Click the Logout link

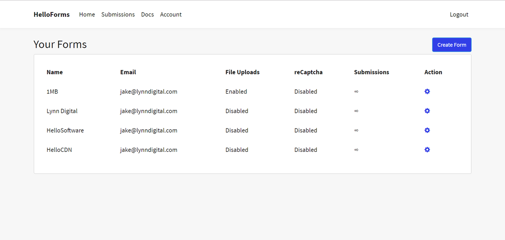click(459, 14)
